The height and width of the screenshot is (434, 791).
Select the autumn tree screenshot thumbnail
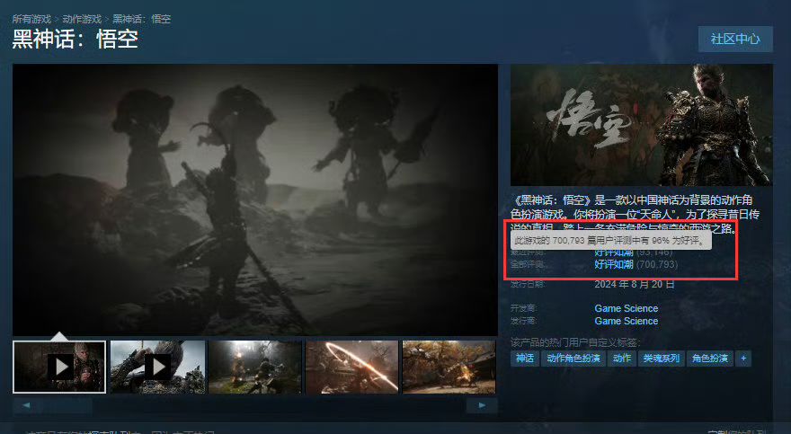tap(449, 367)
